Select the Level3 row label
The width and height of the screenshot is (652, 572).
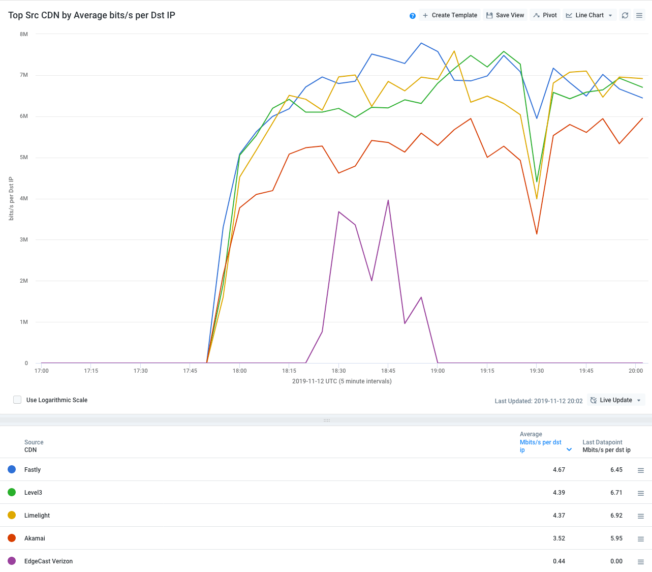33,493
